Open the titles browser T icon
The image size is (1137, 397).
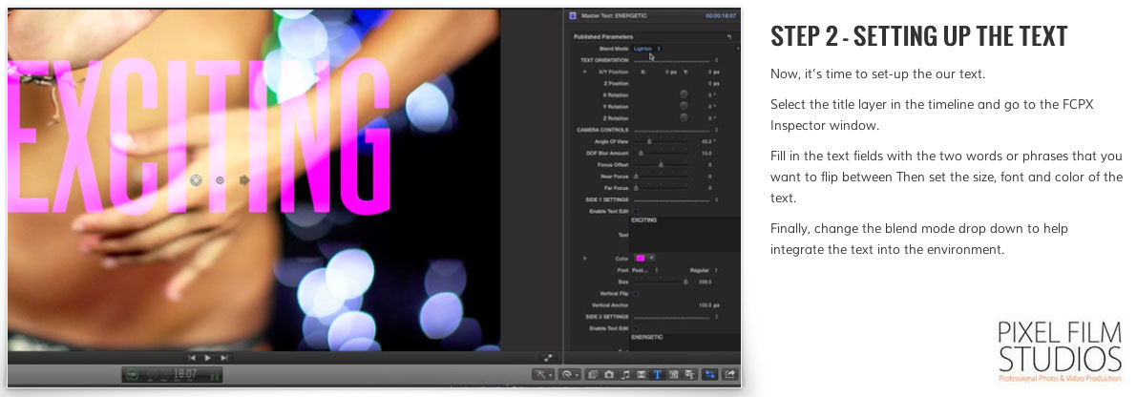tap(658, 374)
